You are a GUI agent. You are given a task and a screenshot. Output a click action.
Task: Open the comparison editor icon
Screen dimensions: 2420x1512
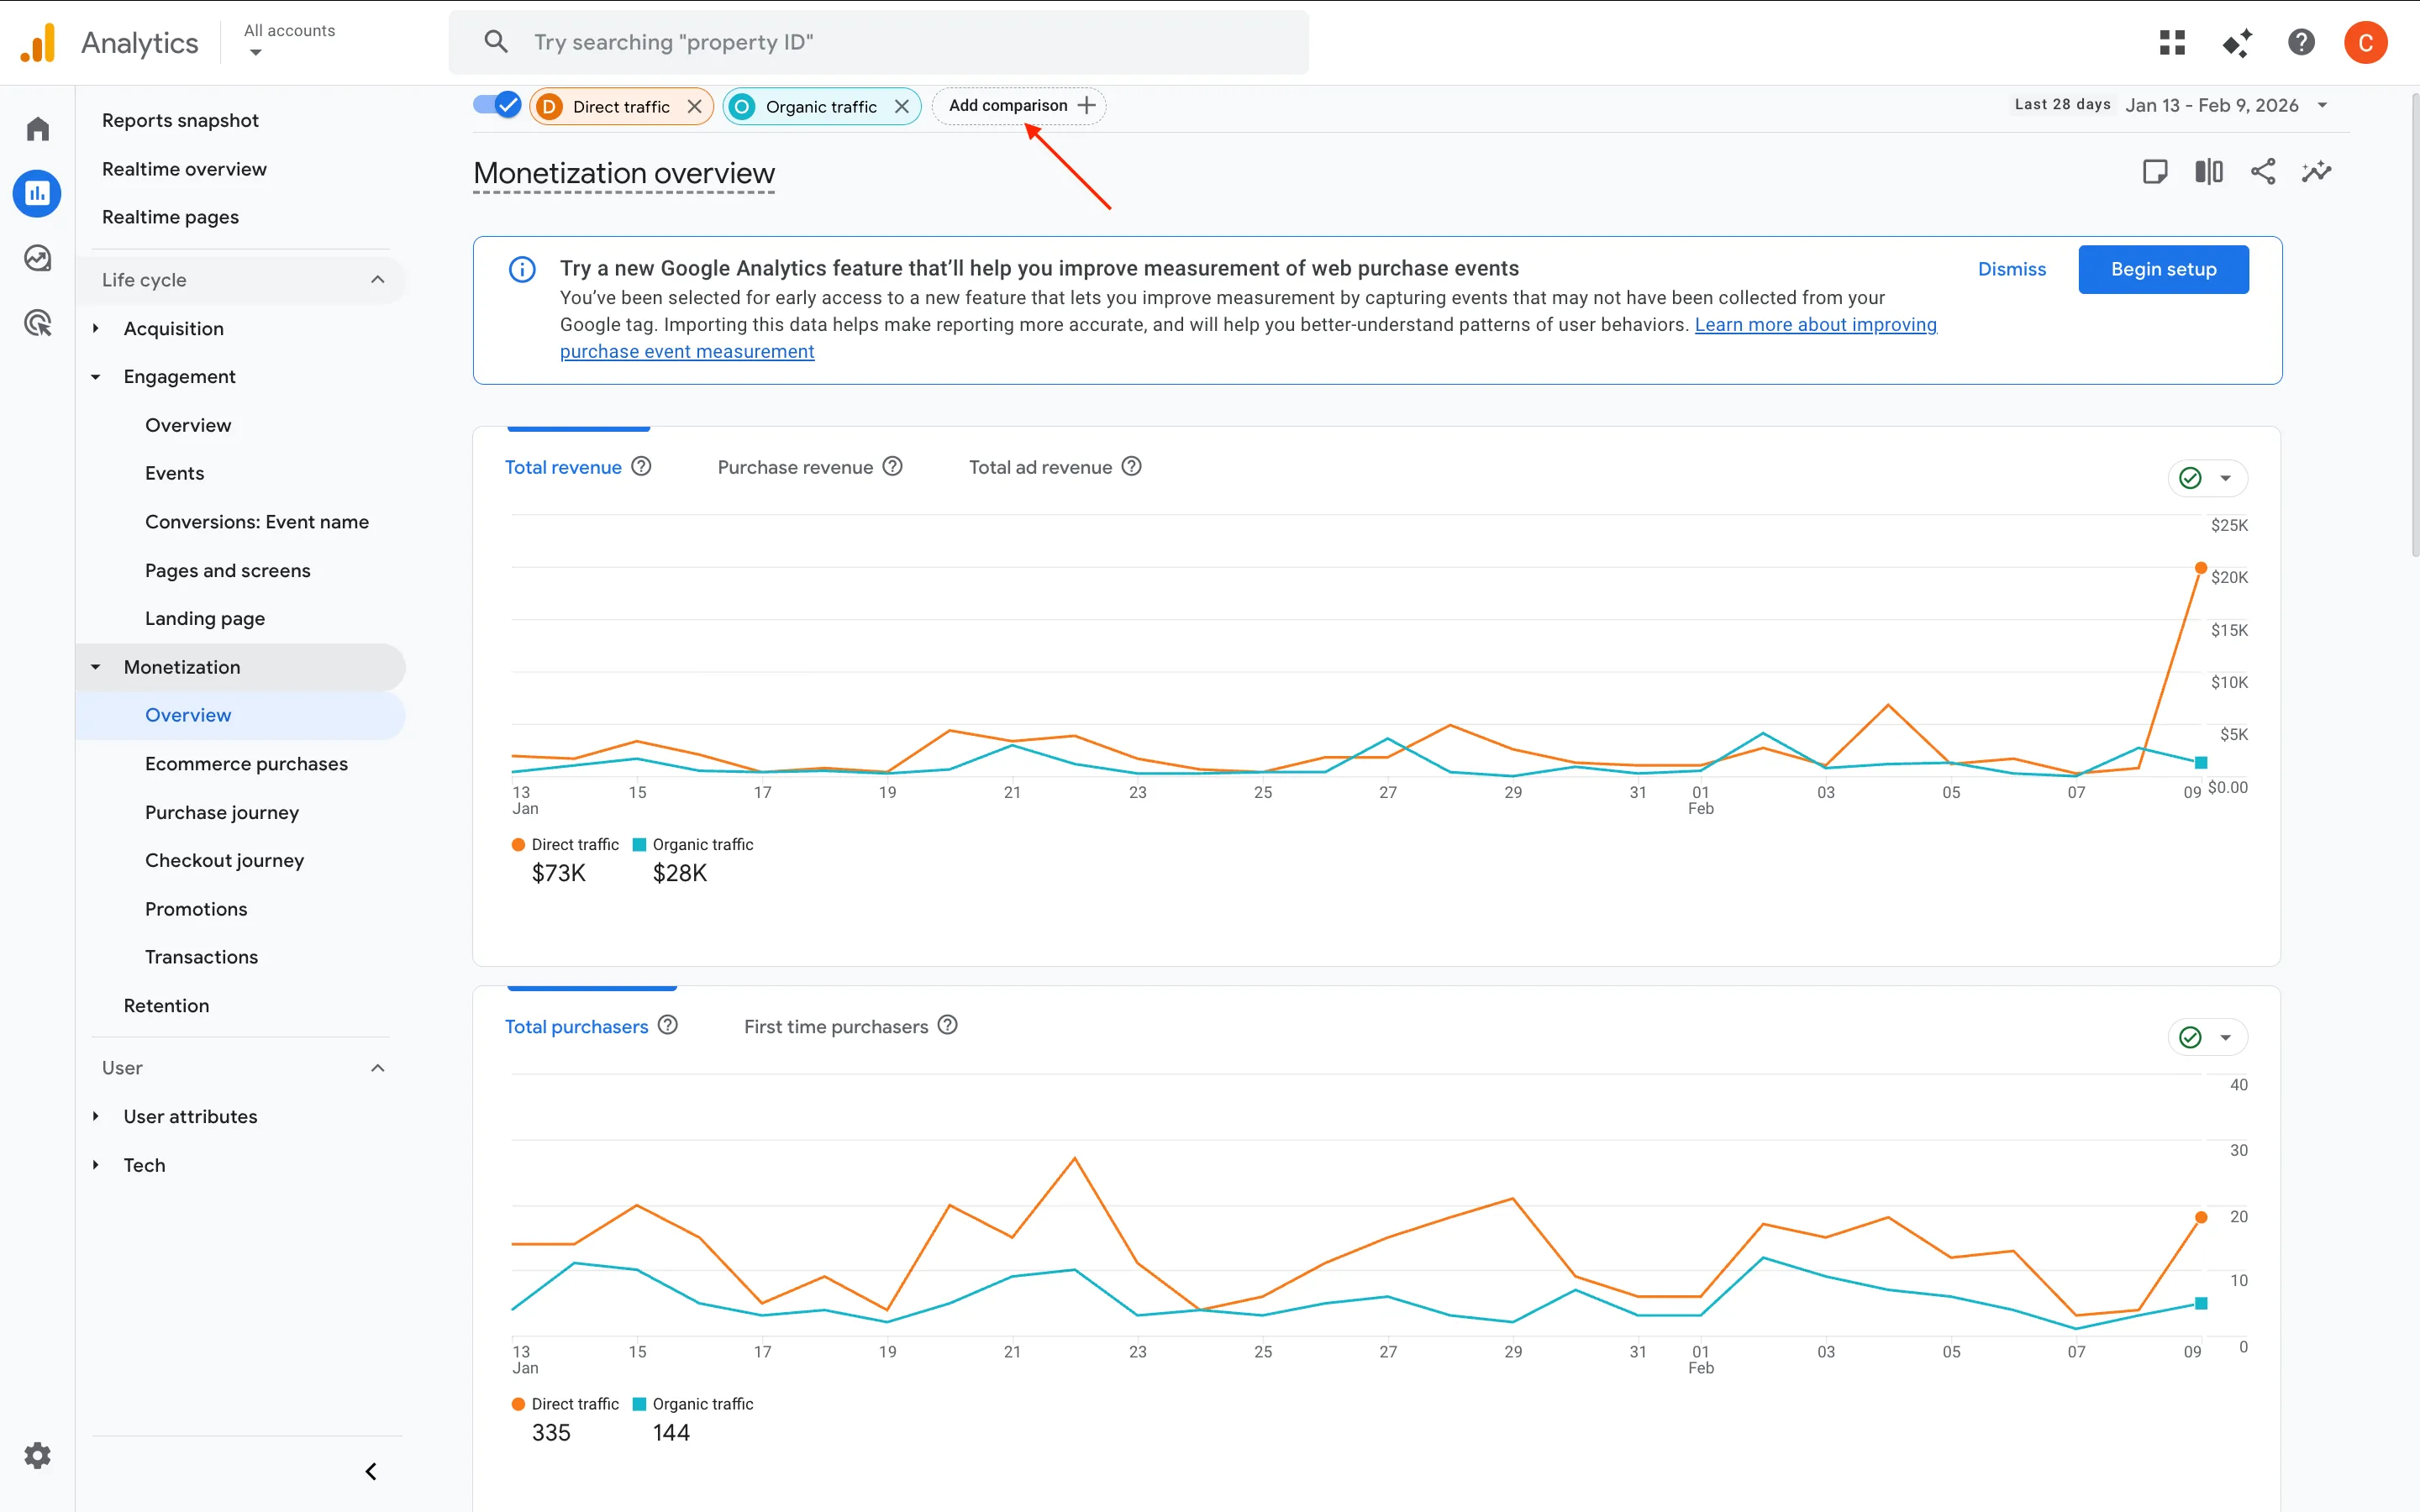point(2209,171)
